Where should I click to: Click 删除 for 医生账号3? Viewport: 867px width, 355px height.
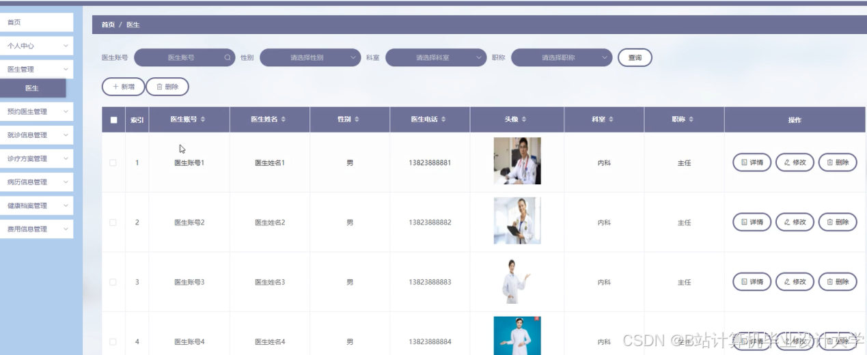tap(838, 282)
